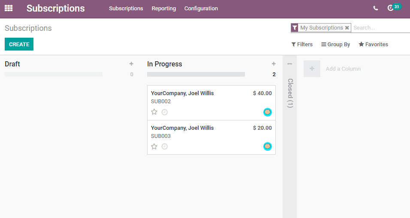Click the Add a Column plus icon
Viewport: 410px width, 218px height.
click(312, 69)
